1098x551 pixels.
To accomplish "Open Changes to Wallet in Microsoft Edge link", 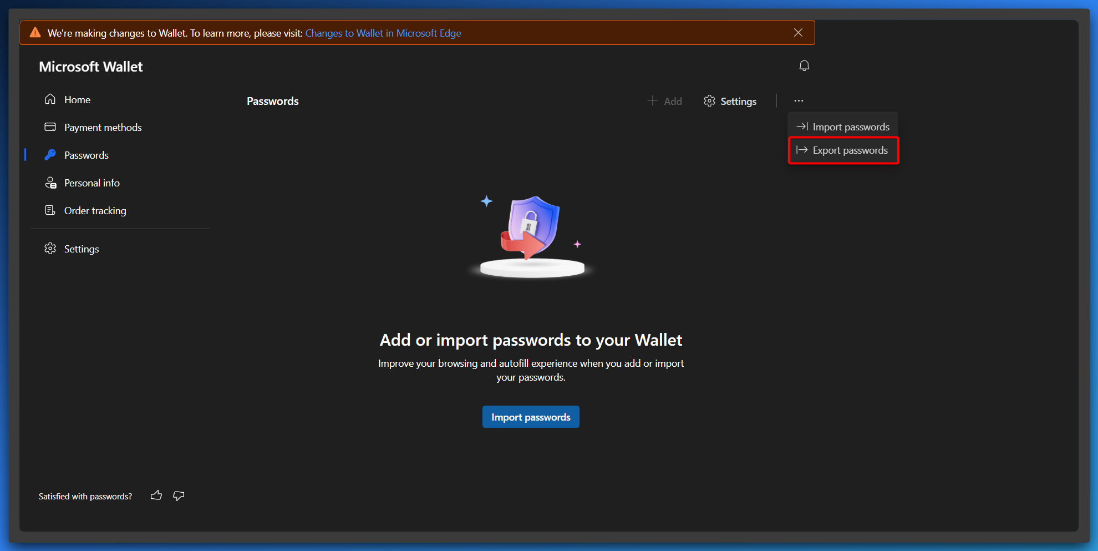I will 383,33.
